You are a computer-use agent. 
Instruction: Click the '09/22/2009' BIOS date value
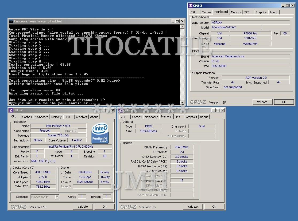click(x=250, y=66)
